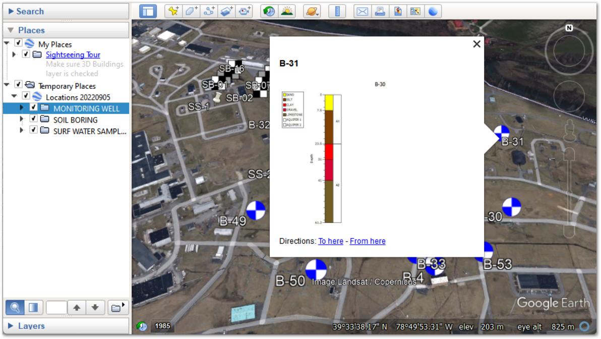This screenshot has width=601, height=339.
Task: Uncheck the MONITORING WELL folder checkbox
Action: (x=34, y=108)
